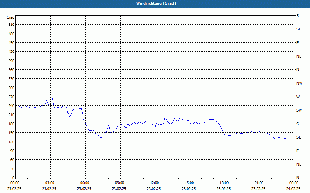Select the 06:00 time label
This screenshot has width=310, height=193.
[x=85, y=183]
